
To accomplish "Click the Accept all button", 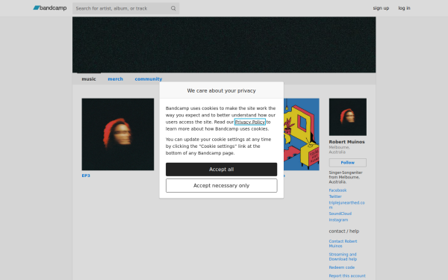I will coord(222,169).
